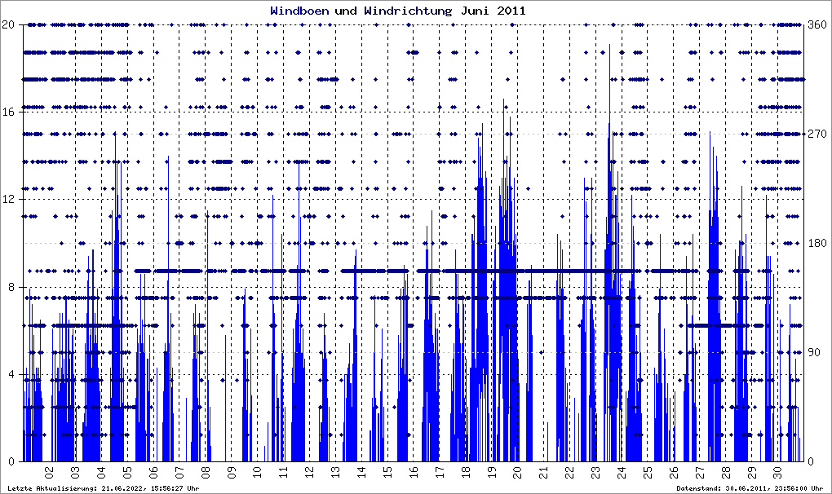Click "Windrichtung" in the chart title
Screen dimensions: 832x494
click(x=405, y=11)
